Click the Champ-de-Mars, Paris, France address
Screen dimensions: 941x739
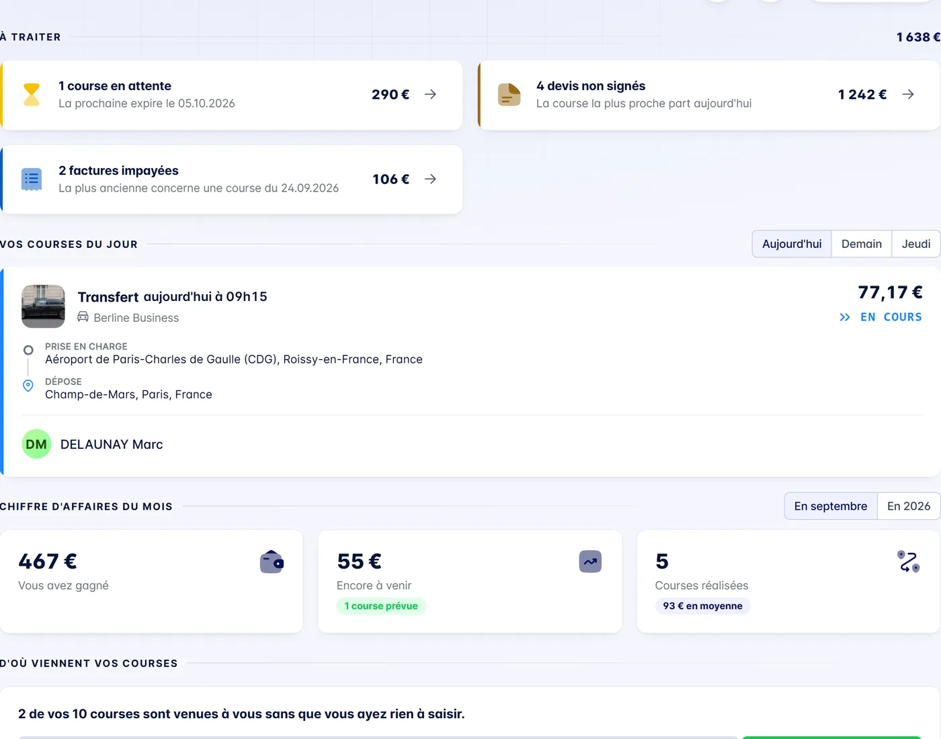(x=128, y=394)
